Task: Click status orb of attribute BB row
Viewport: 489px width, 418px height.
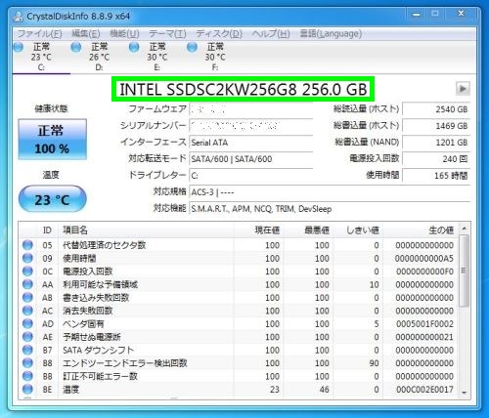Action: click(x=27, y=376)
